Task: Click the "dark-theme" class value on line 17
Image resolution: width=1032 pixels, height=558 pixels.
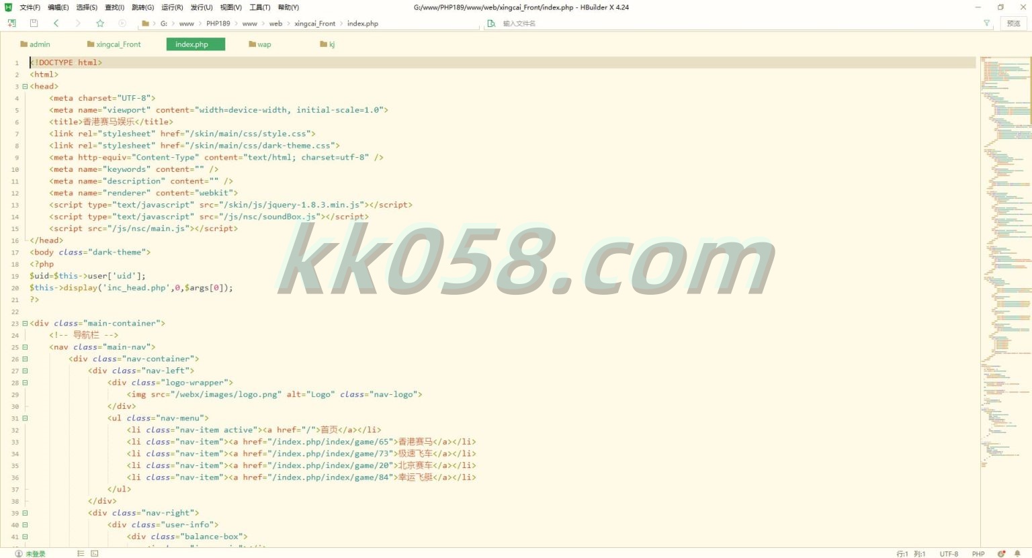Action: (117, 252)
